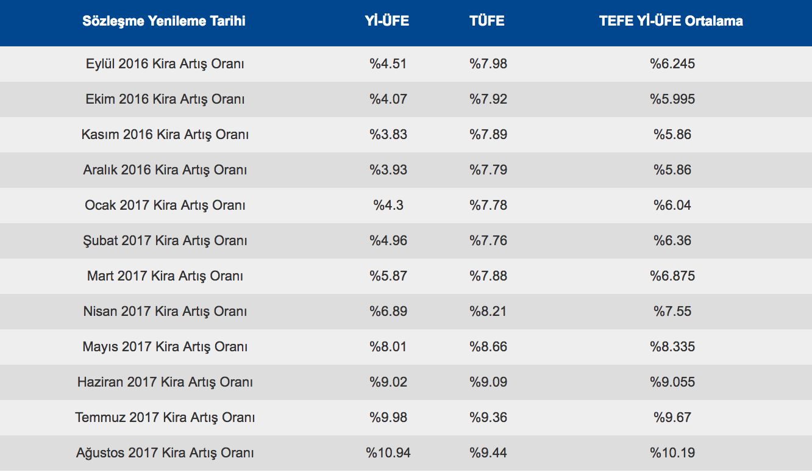Viewport: 812px width, 472px height.
Task: Click the Şubat 2017 Kira Artış Oranı label
Action: coord(165,241)
